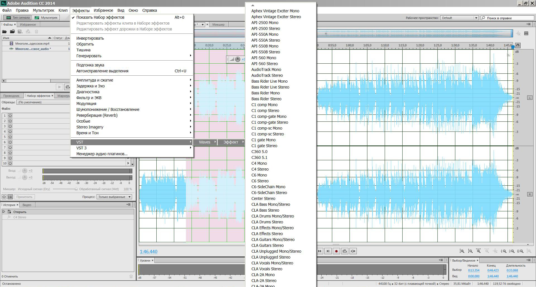Click the import file icon in Files panel

tap(12, 32)
